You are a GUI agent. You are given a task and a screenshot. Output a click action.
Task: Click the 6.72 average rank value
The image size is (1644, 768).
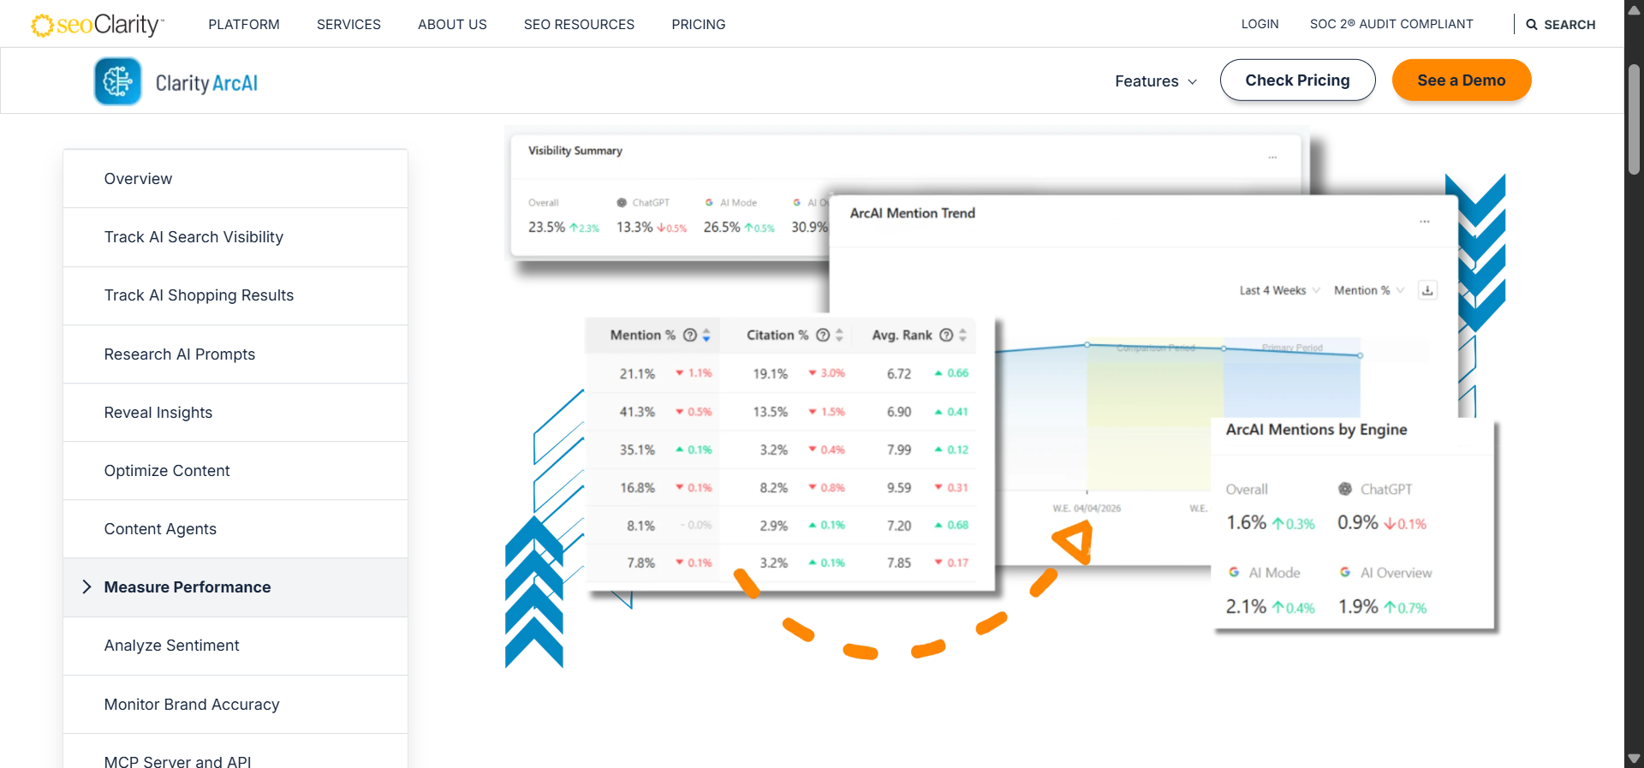(899, 374)
